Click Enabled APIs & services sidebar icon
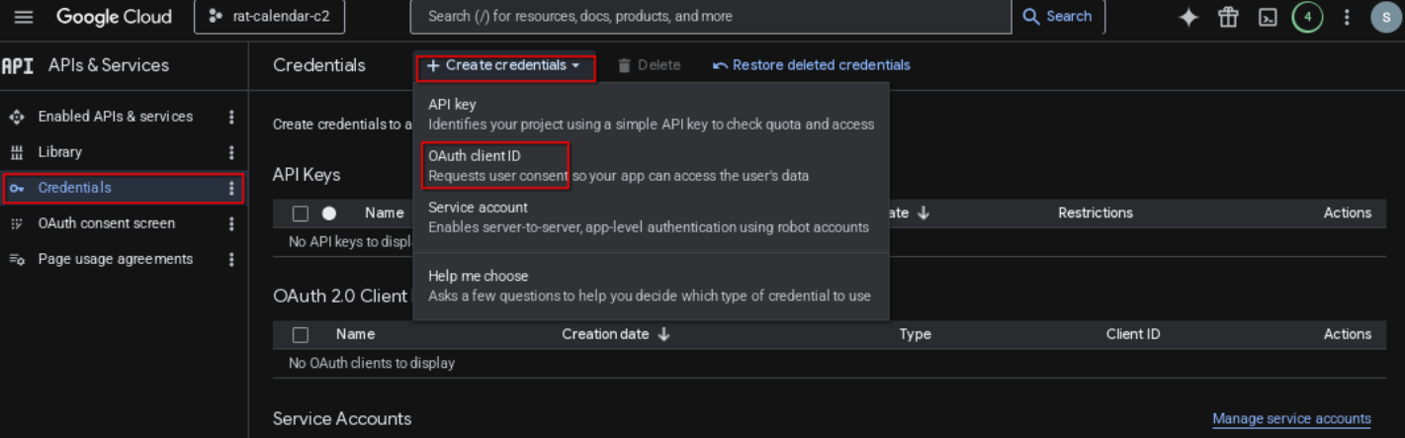The width and height of the screenshot is (1405, 438). (x=17, y=117)
